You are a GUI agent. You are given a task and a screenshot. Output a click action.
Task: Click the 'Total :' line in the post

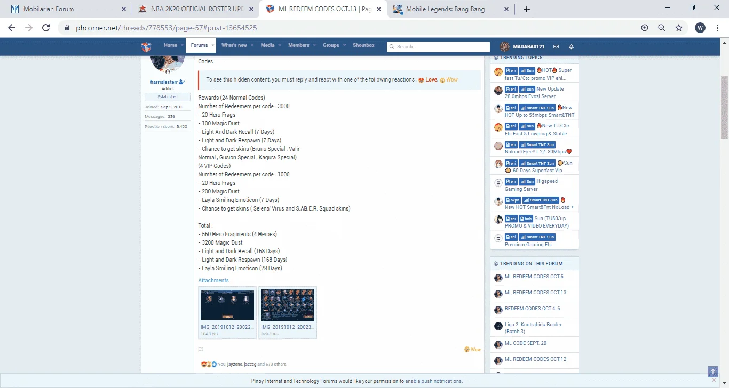coord(205,225)
